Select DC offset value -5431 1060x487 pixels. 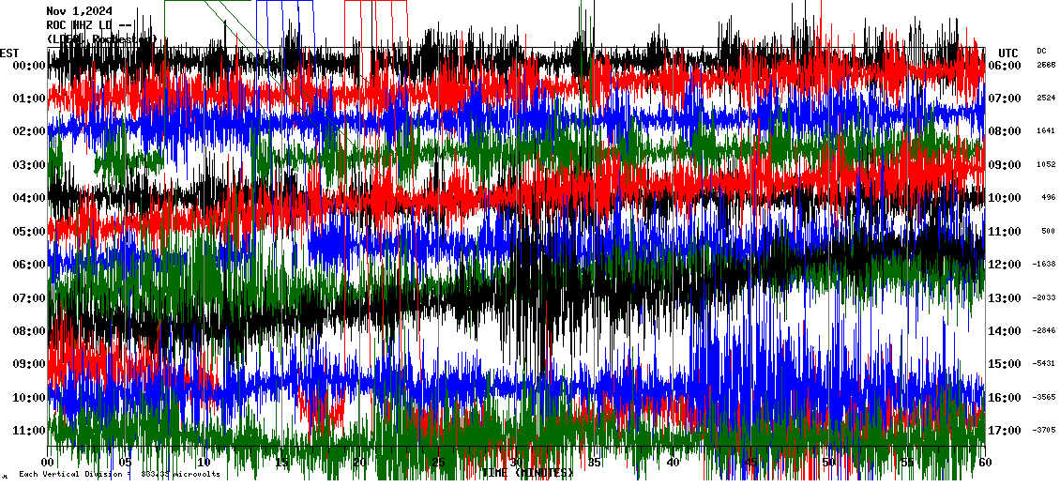point(1046,364)
